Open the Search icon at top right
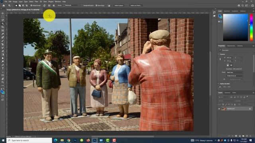The width and height of the screenshot is (255, 143). (x=243, y=6)
